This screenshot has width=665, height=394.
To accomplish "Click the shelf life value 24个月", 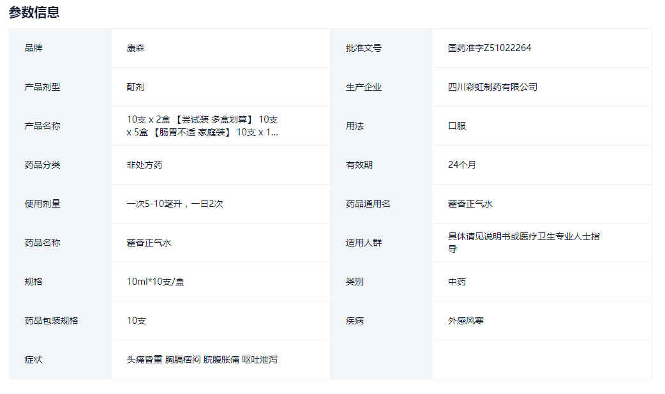I will (x=462, y=165).
